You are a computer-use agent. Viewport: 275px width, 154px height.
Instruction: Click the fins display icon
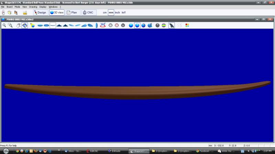tap(172, 25)
